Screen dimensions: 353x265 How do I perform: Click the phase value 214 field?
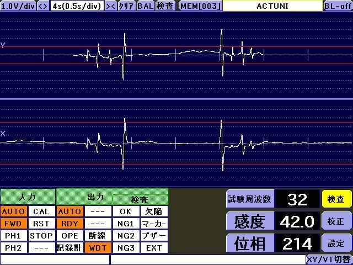(x=297, y=243)
